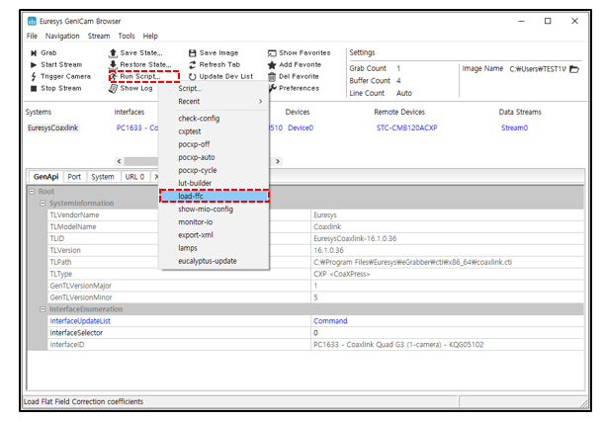The width and height of the screenshot is (604, 421).
Task: Start Stream from the toolbar
Action: (34, 64)
